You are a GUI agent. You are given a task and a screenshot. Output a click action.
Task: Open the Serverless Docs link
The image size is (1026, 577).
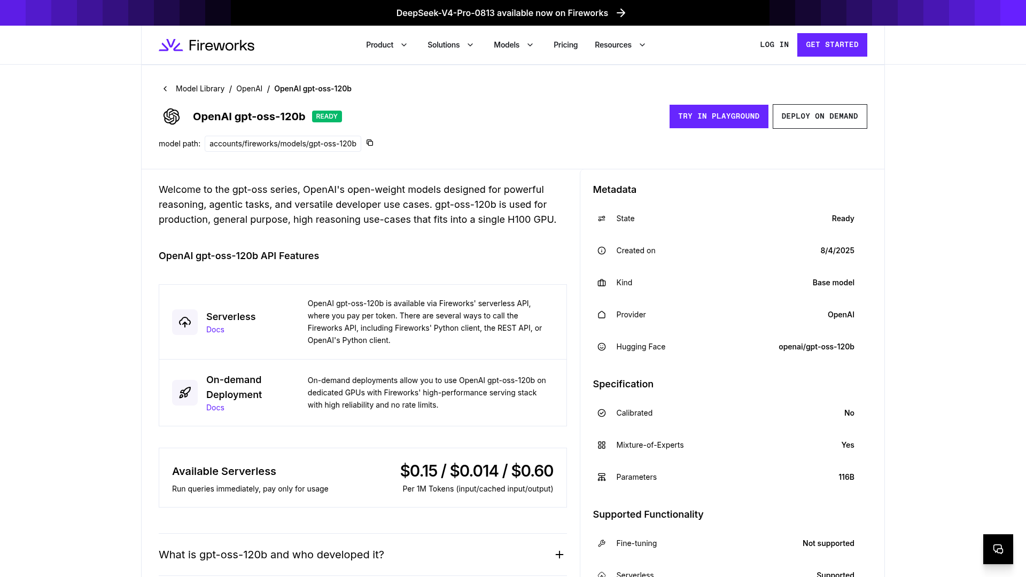coord(215,330)
